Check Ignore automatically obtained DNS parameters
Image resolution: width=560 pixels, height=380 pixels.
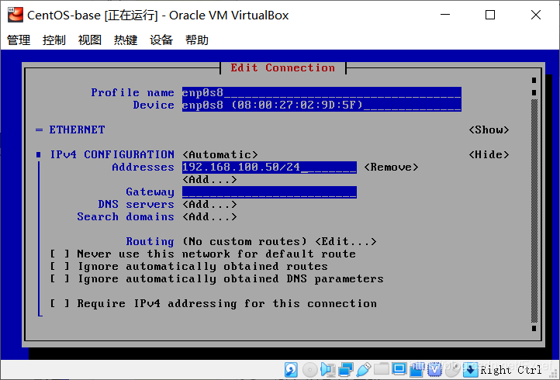[60, 279]
